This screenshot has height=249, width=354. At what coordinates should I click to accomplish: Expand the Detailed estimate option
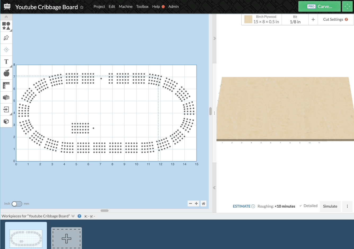[308, 206]
